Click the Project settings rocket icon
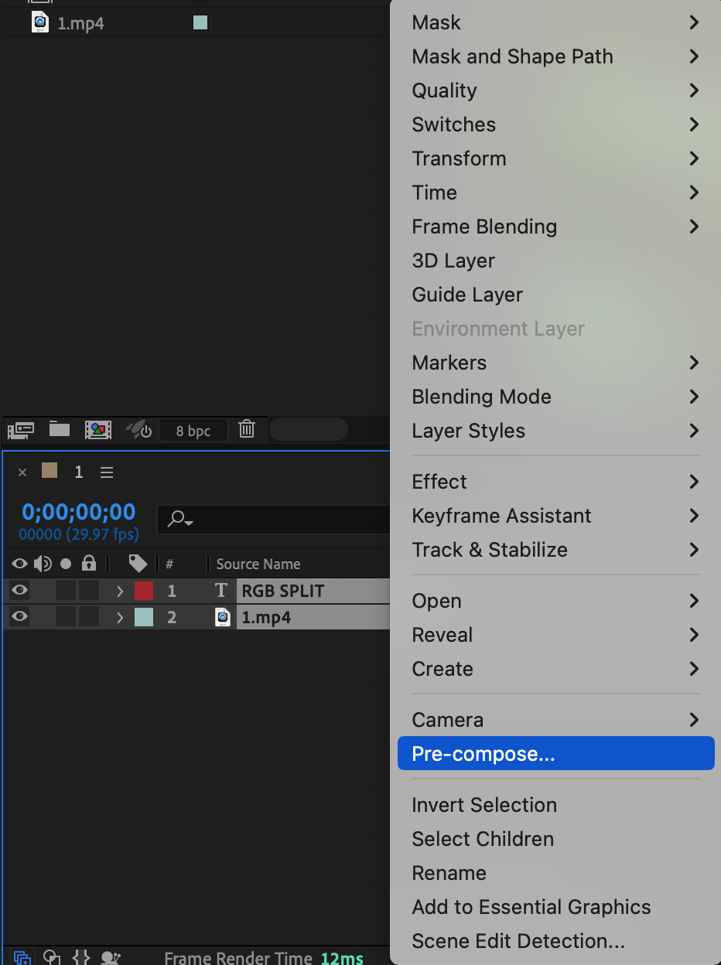 click(x=138, y=430)
